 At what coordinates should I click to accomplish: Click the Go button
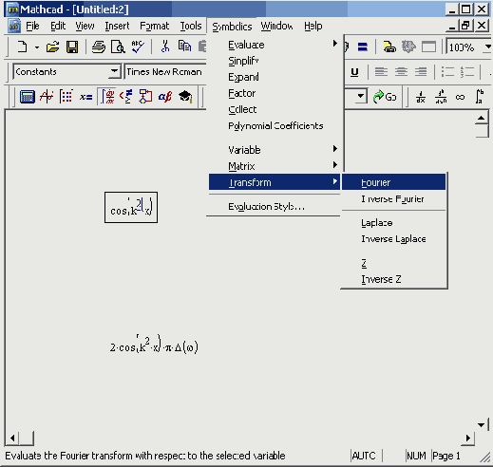385,97
